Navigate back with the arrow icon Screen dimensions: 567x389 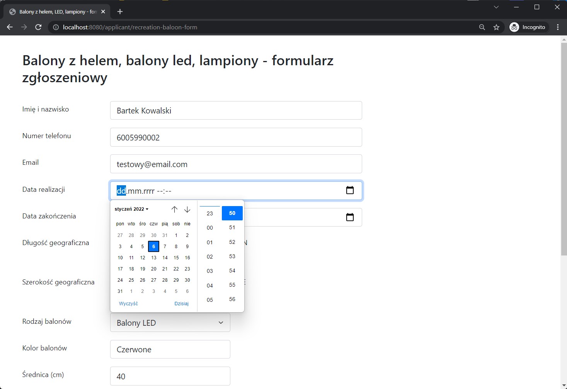pyautogui.click(x=9, y=27)
